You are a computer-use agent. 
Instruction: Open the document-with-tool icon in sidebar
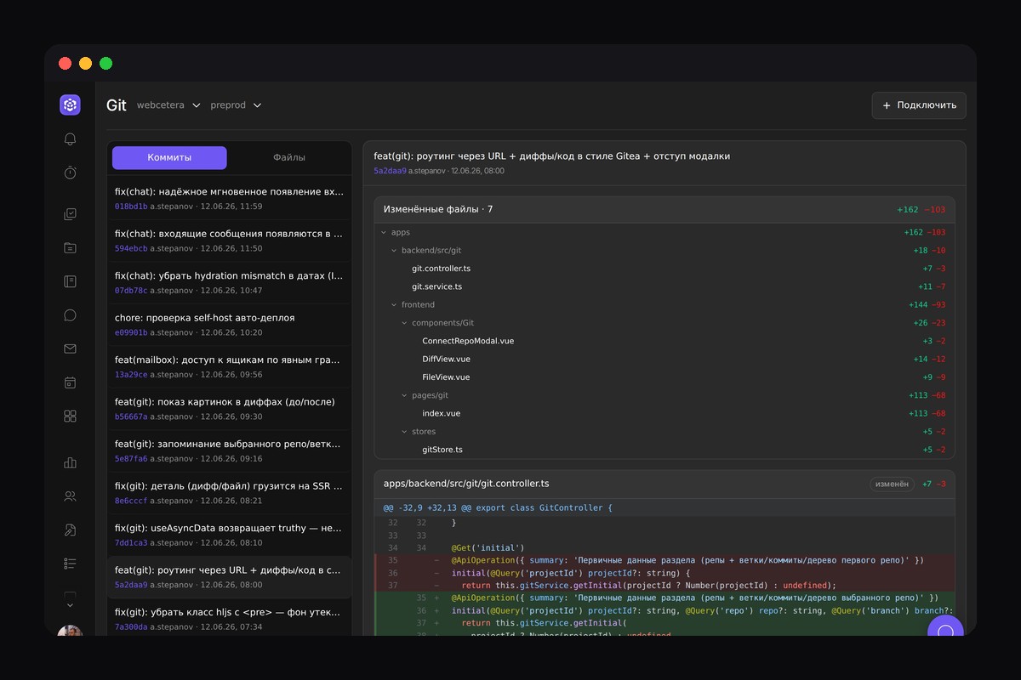(70, 530)
